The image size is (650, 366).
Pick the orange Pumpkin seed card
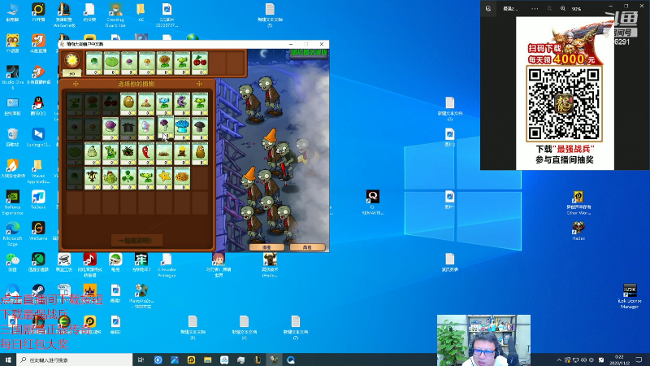[182, 179]
